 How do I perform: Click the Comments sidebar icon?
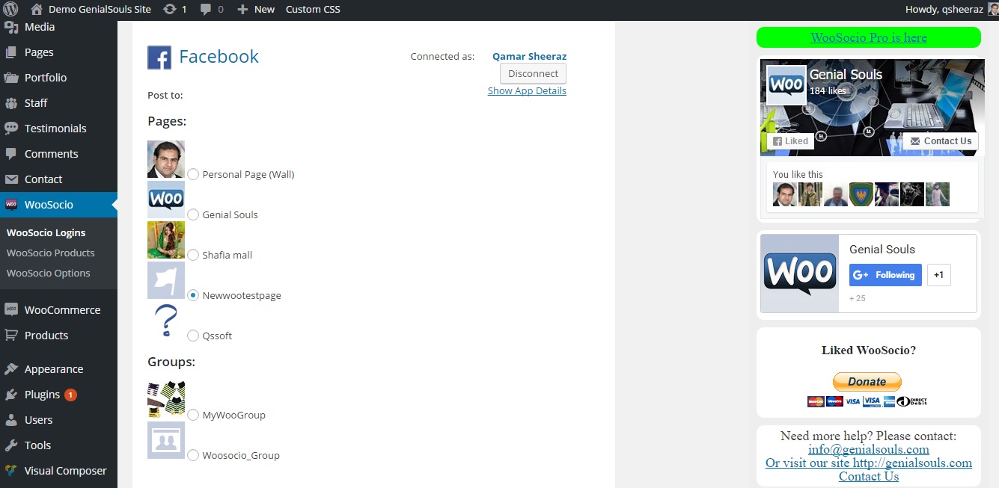11,154
